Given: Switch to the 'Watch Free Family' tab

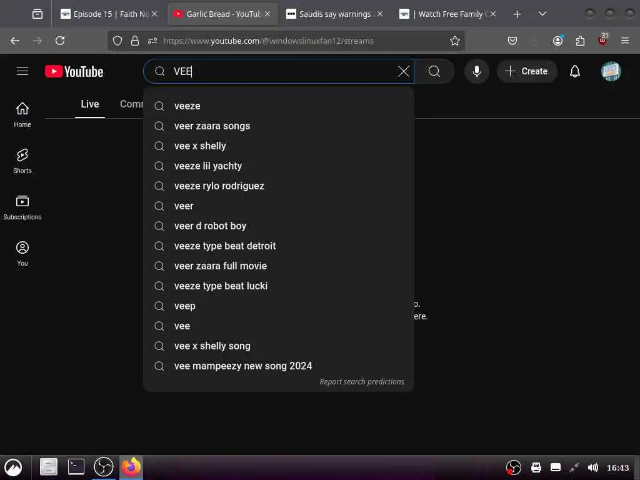Looking at the screenshot, I should click(x=447, y=14).
